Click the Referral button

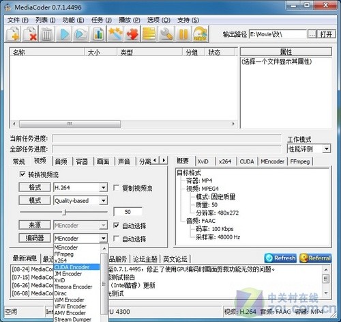point(316,258)
